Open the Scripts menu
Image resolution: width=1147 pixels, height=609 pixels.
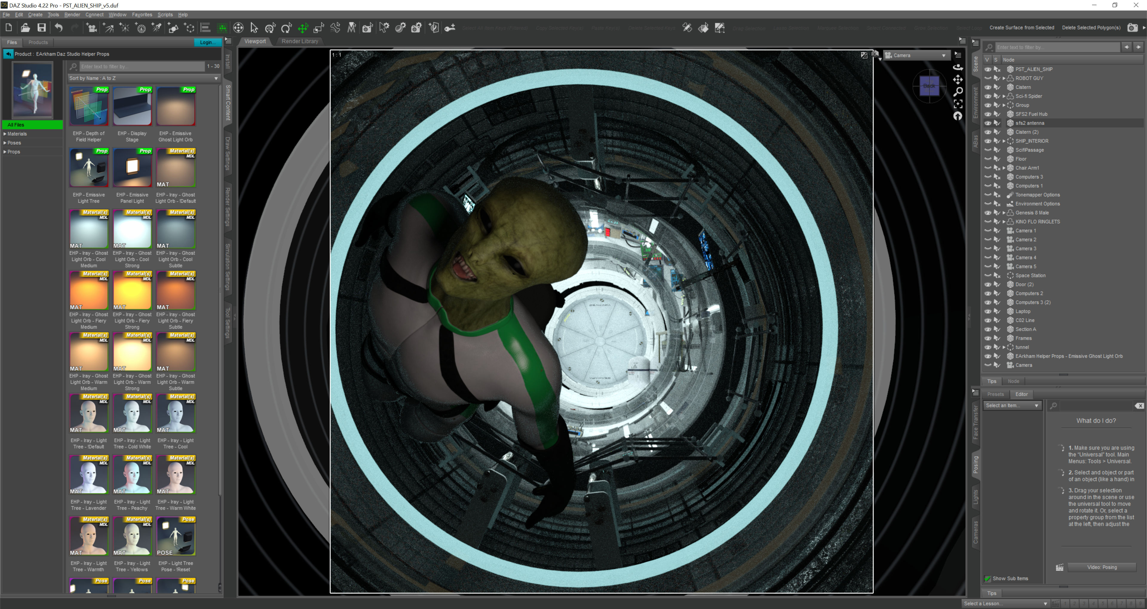click(165, 15)
